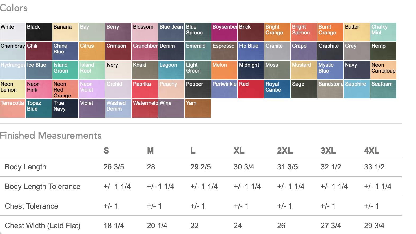Choose the Mustard color swatch
This screenshot has height=234, width=416.
click(304, 70)
